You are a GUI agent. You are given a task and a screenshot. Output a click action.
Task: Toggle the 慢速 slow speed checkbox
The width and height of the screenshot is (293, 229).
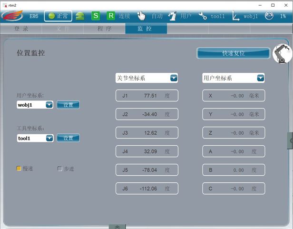pyautogui.click(x=19, y=169)
